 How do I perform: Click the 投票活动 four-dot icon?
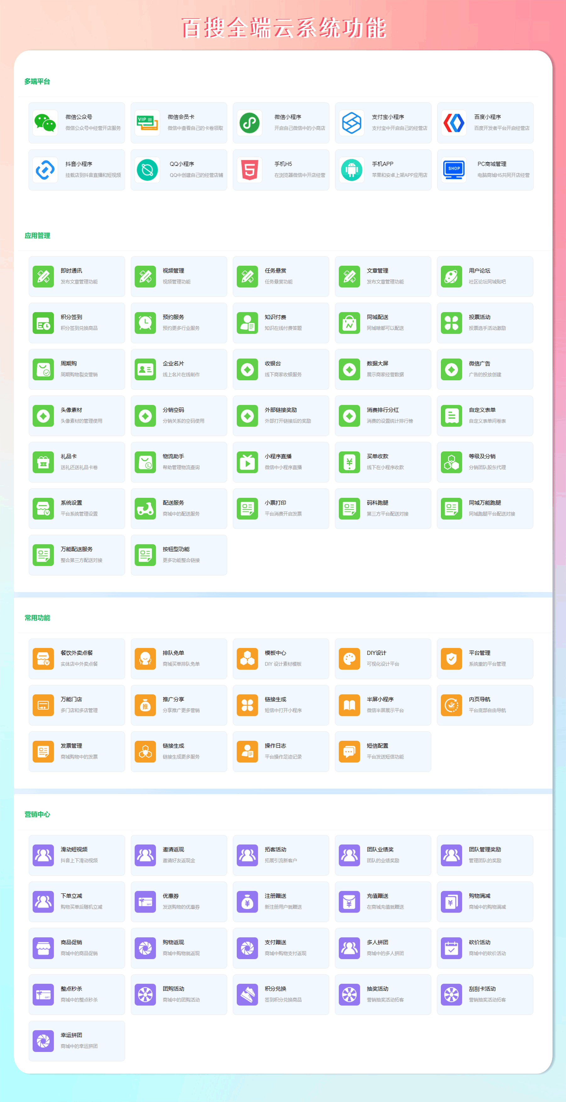point(452,323)
